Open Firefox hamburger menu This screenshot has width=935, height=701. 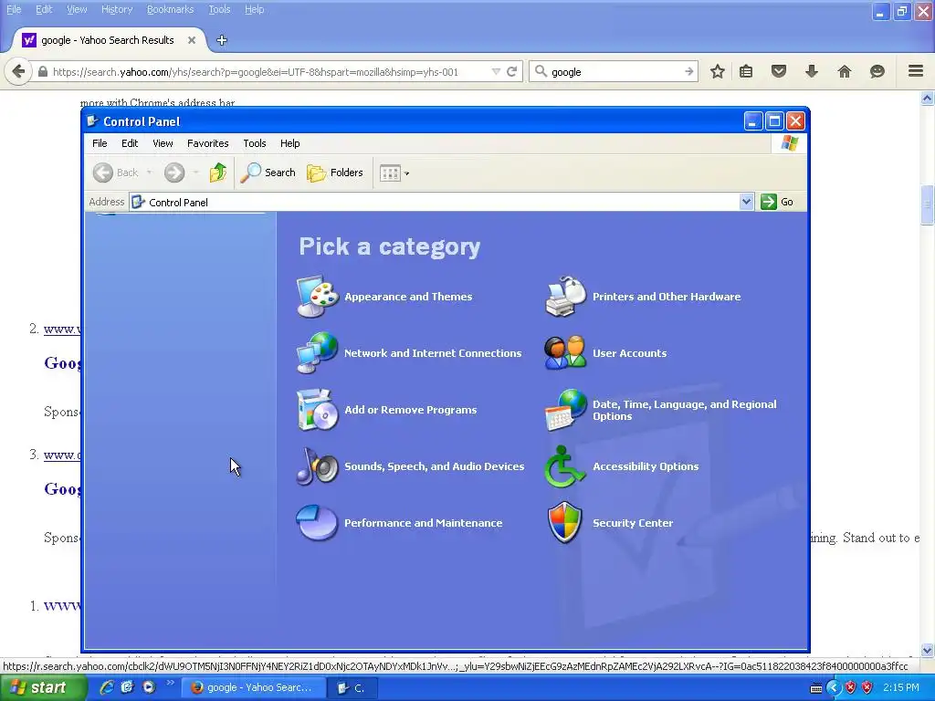click(916, 71)
